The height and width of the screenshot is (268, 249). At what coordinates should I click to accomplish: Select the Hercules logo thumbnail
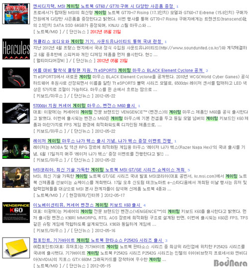pos(16,49)
